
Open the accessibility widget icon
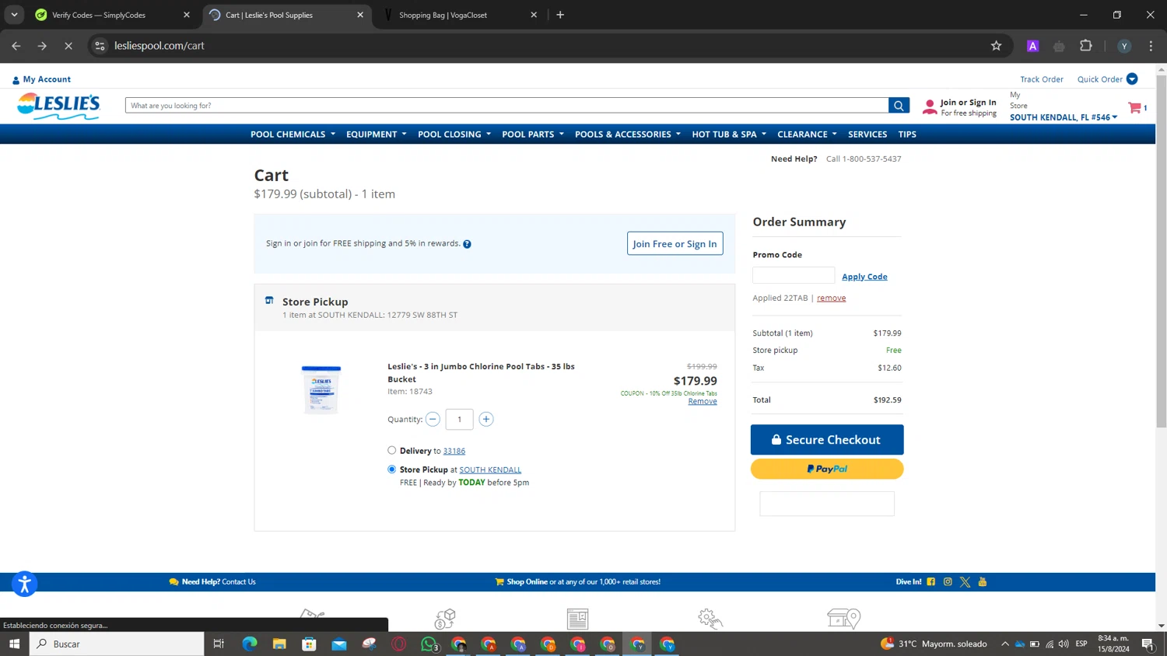[24, 584]
